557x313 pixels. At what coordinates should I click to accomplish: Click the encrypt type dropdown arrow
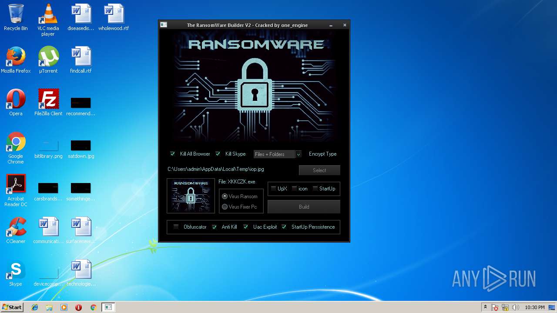[x=299, y=154]
